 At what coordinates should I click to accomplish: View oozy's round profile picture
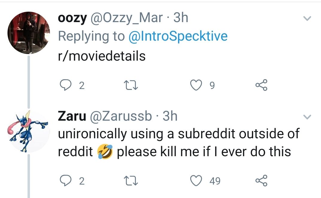tap(28, 33)
